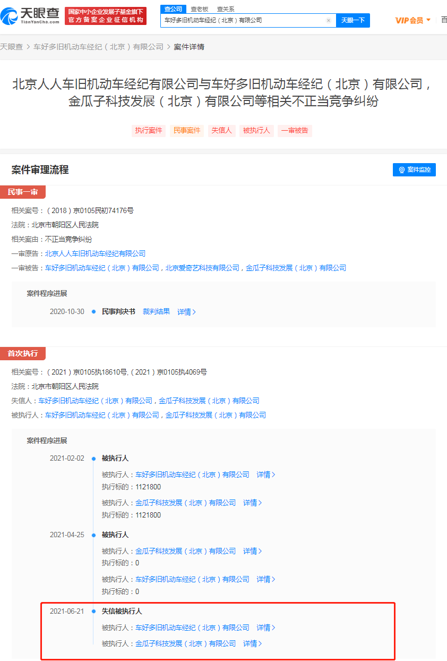Expand 详情 for 车好多 on 2021-06-21
This screenshot has height=661, width=447.
coord(266,628)
